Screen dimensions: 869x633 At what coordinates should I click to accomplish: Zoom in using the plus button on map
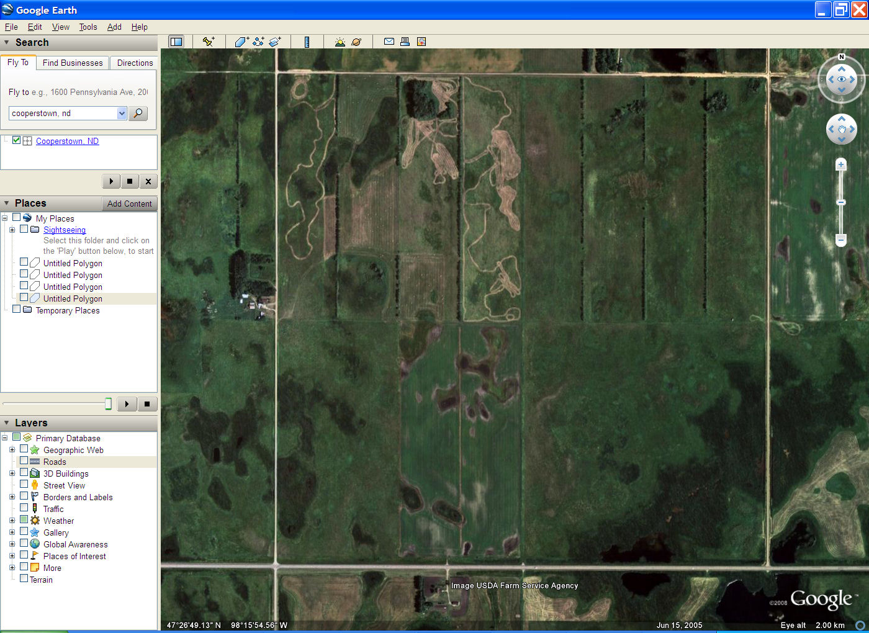pos(841,164)
